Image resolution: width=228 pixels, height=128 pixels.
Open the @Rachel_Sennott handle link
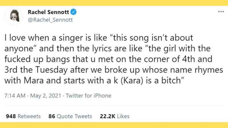[50, 20]
